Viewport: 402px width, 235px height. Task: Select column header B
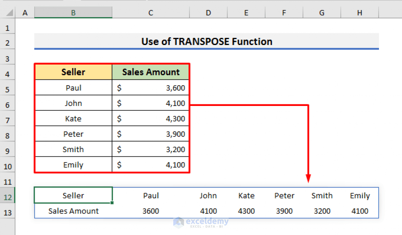pyautogui.click(x=73, y=13)
